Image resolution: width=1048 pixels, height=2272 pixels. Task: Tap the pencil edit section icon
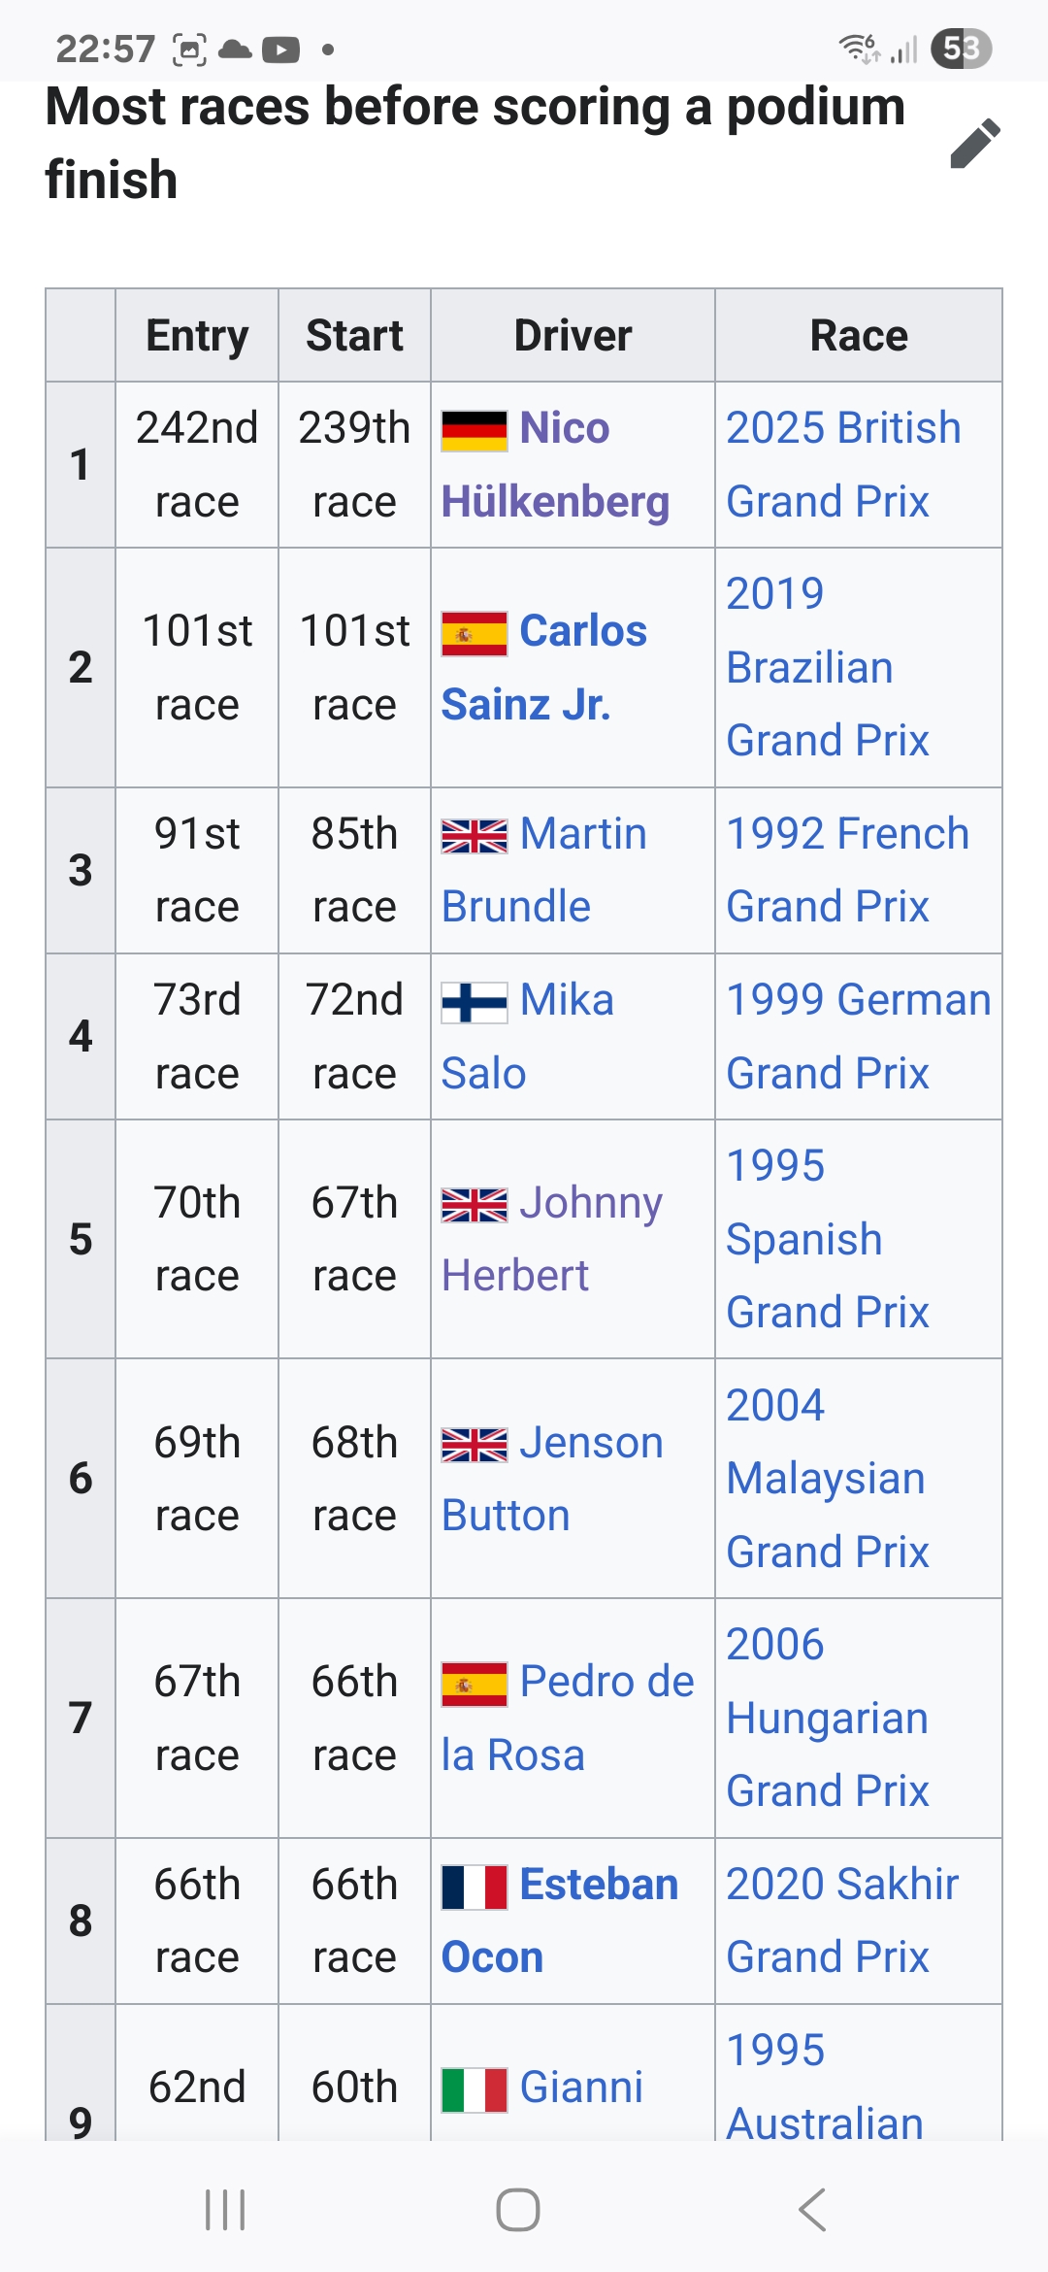(x=975, y=144)
